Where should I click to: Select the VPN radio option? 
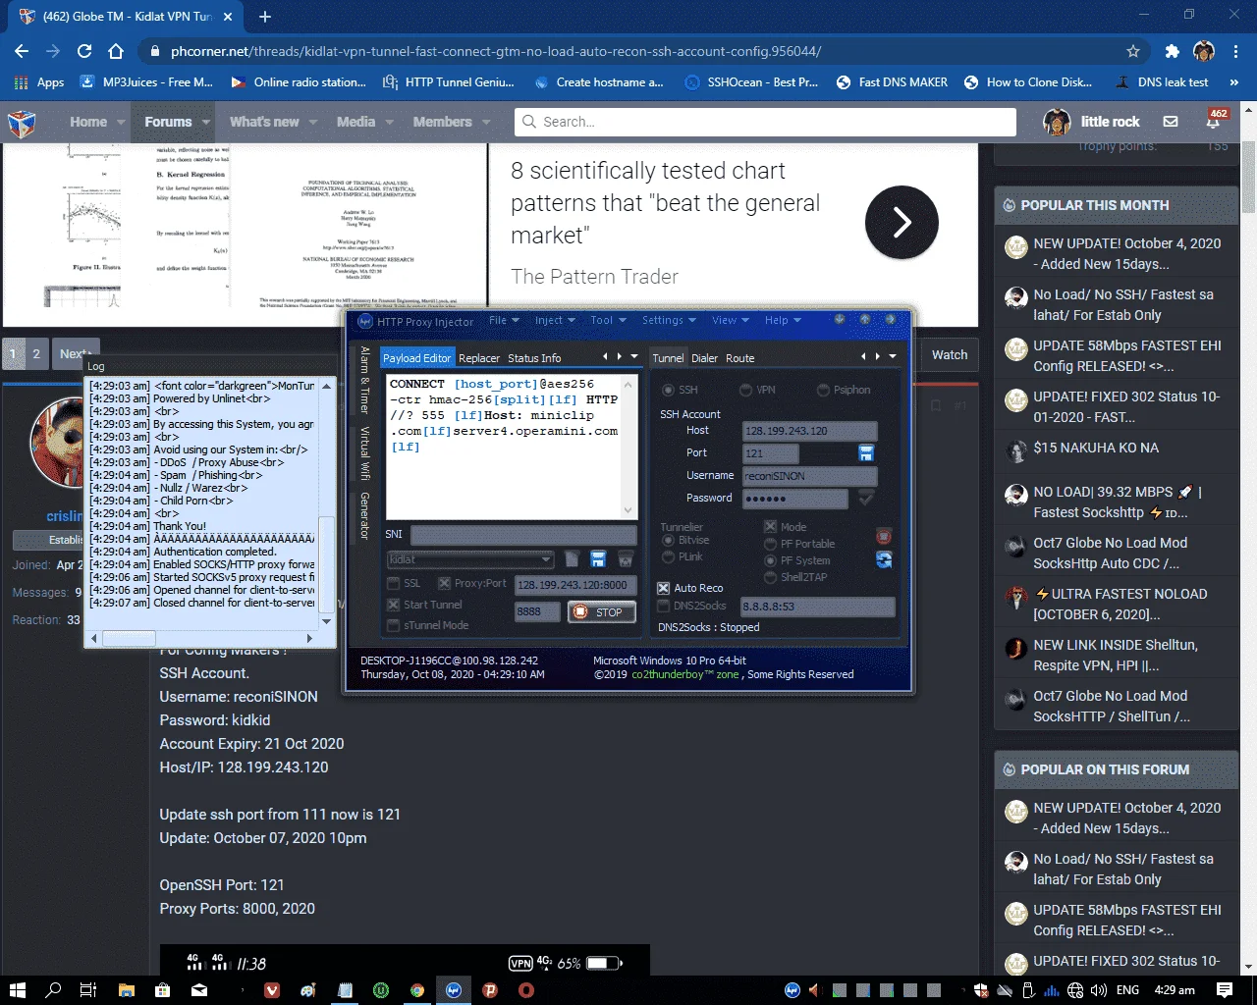(745, 390)
